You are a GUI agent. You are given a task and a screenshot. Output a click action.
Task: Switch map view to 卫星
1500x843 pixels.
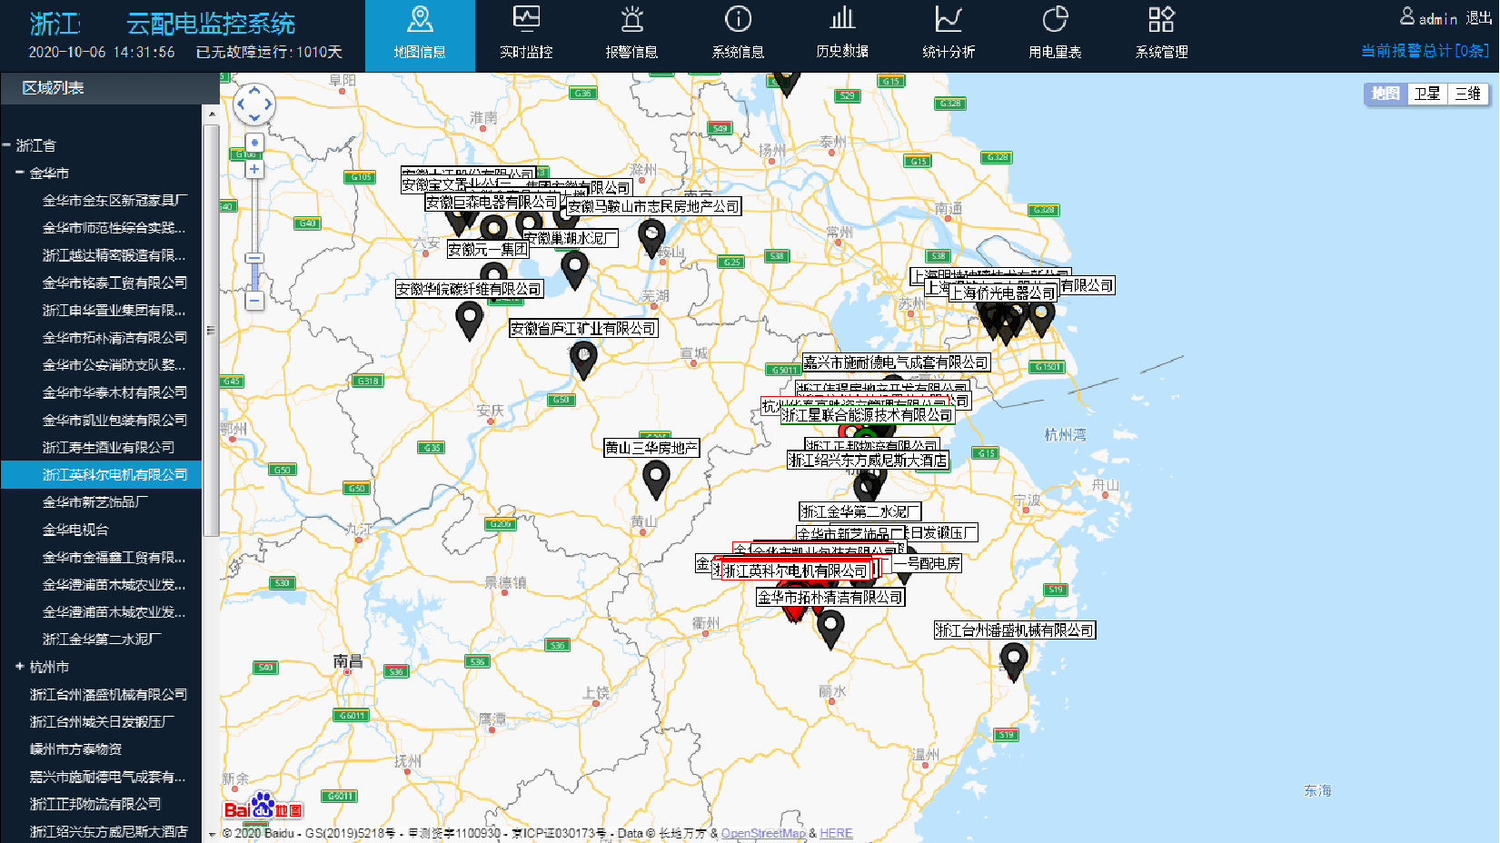pyautogui.click(x=1427, y=94)
